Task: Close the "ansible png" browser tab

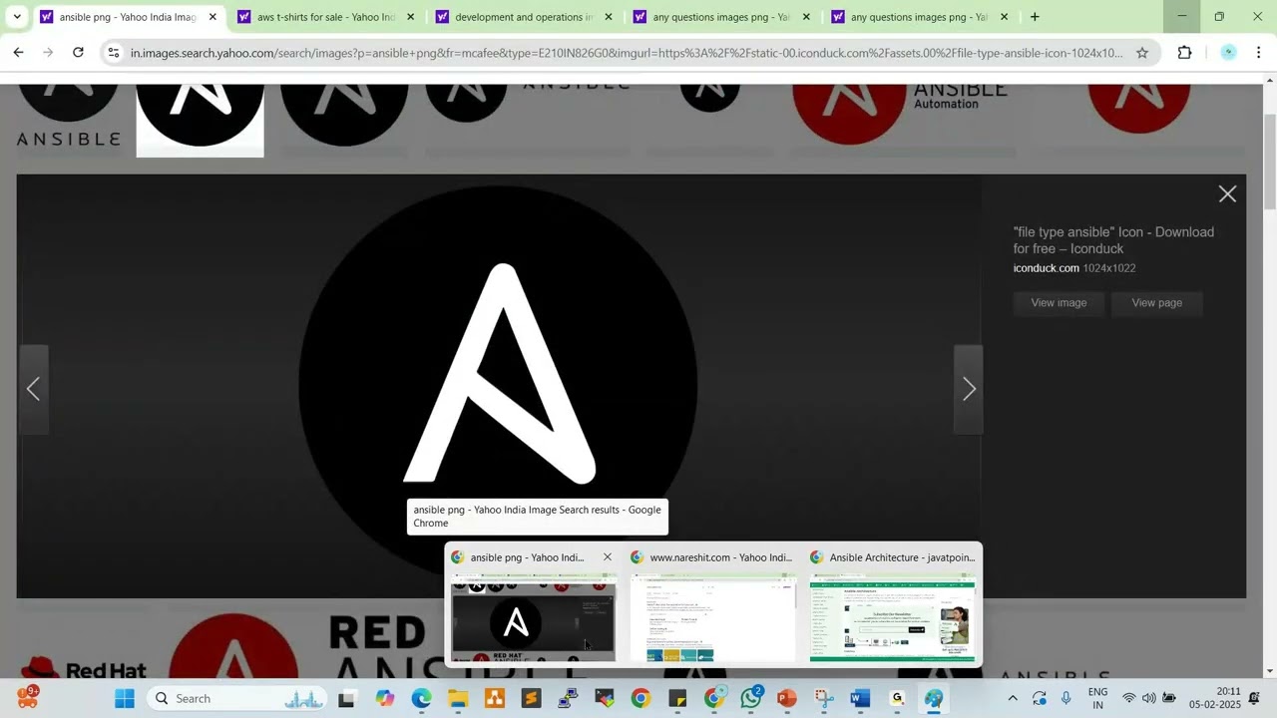Action: (x=213, y=17)
